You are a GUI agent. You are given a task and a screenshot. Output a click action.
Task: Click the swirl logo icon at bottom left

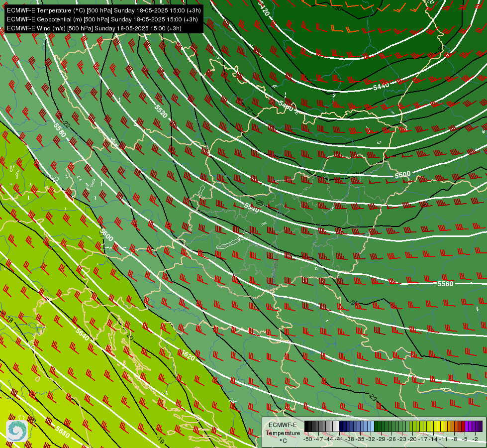point(17,431)
